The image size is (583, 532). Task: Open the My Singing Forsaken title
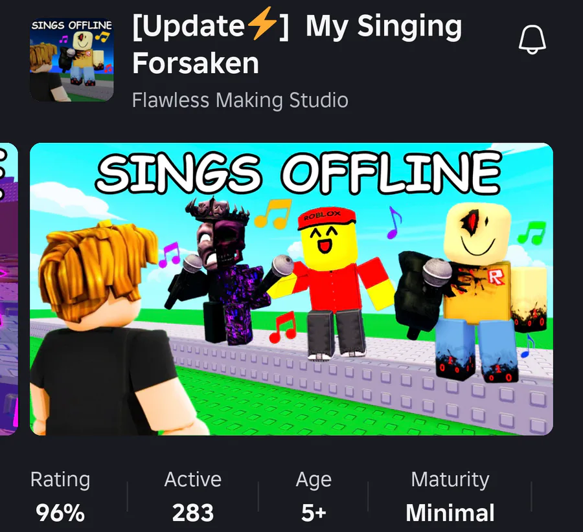297,45
